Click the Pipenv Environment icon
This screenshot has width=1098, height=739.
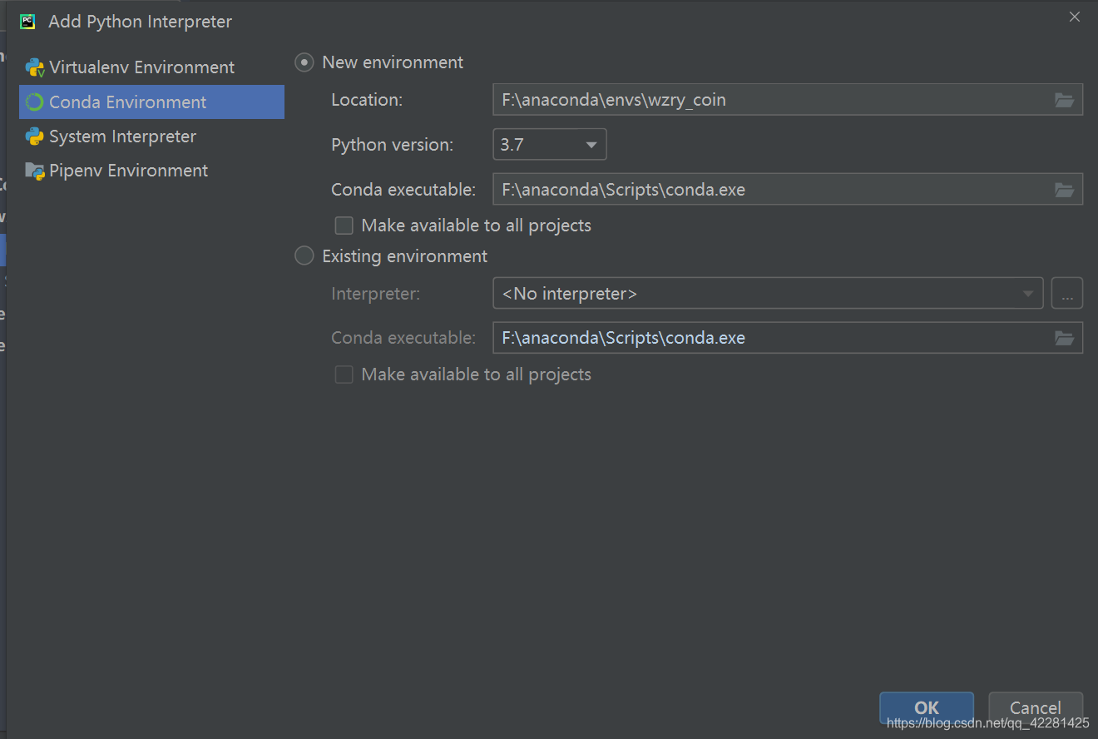[x=35, y=171]
